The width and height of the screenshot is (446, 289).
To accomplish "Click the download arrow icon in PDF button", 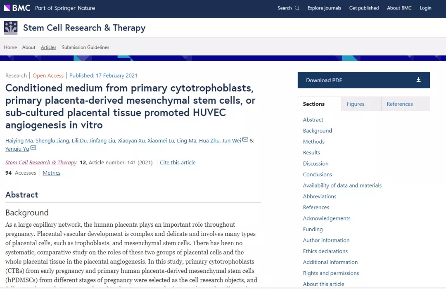I will pyautogui.click(x=418, y=80).
